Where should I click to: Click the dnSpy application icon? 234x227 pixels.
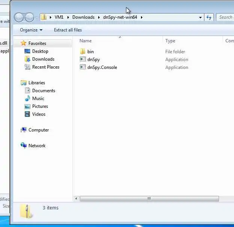click(x=83, y=59)
